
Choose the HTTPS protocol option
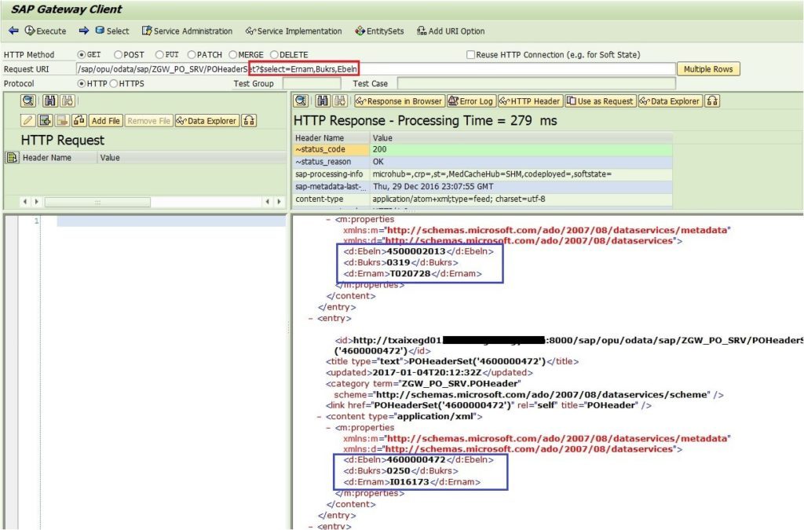[x=113, y=83]
